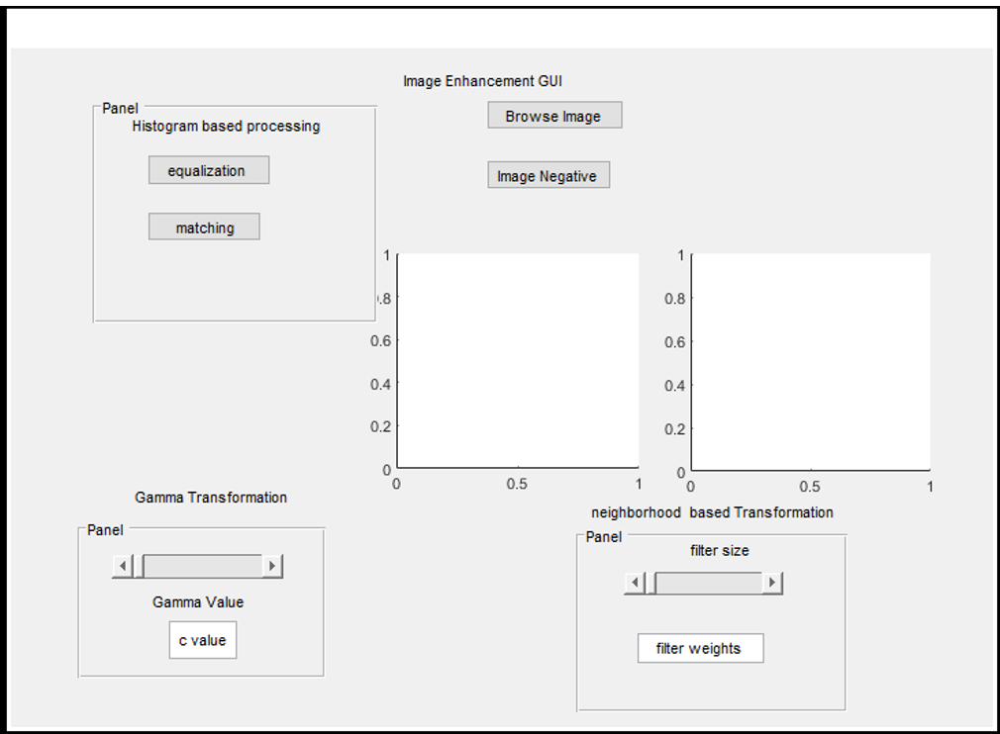Click the Histogram based processing panel title
1000x734 pixels.
tap(225, 126)
